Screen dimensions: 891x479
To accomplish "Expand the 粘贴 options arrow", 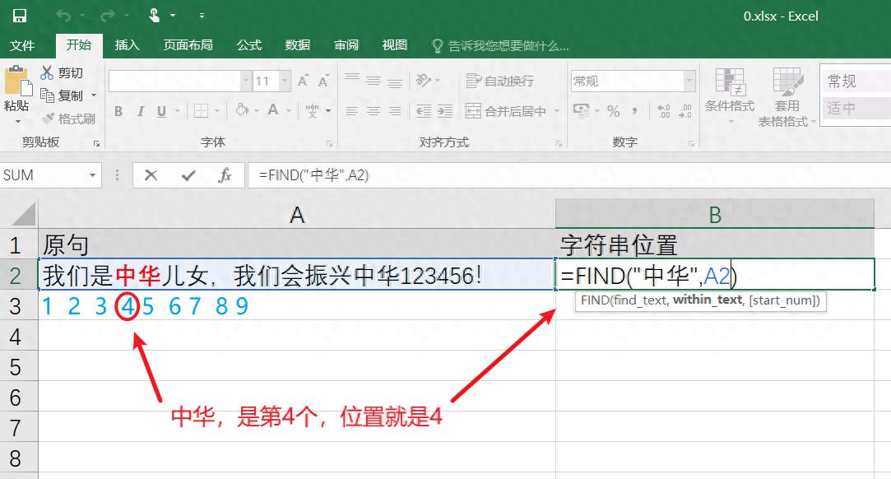I will 17,122.
